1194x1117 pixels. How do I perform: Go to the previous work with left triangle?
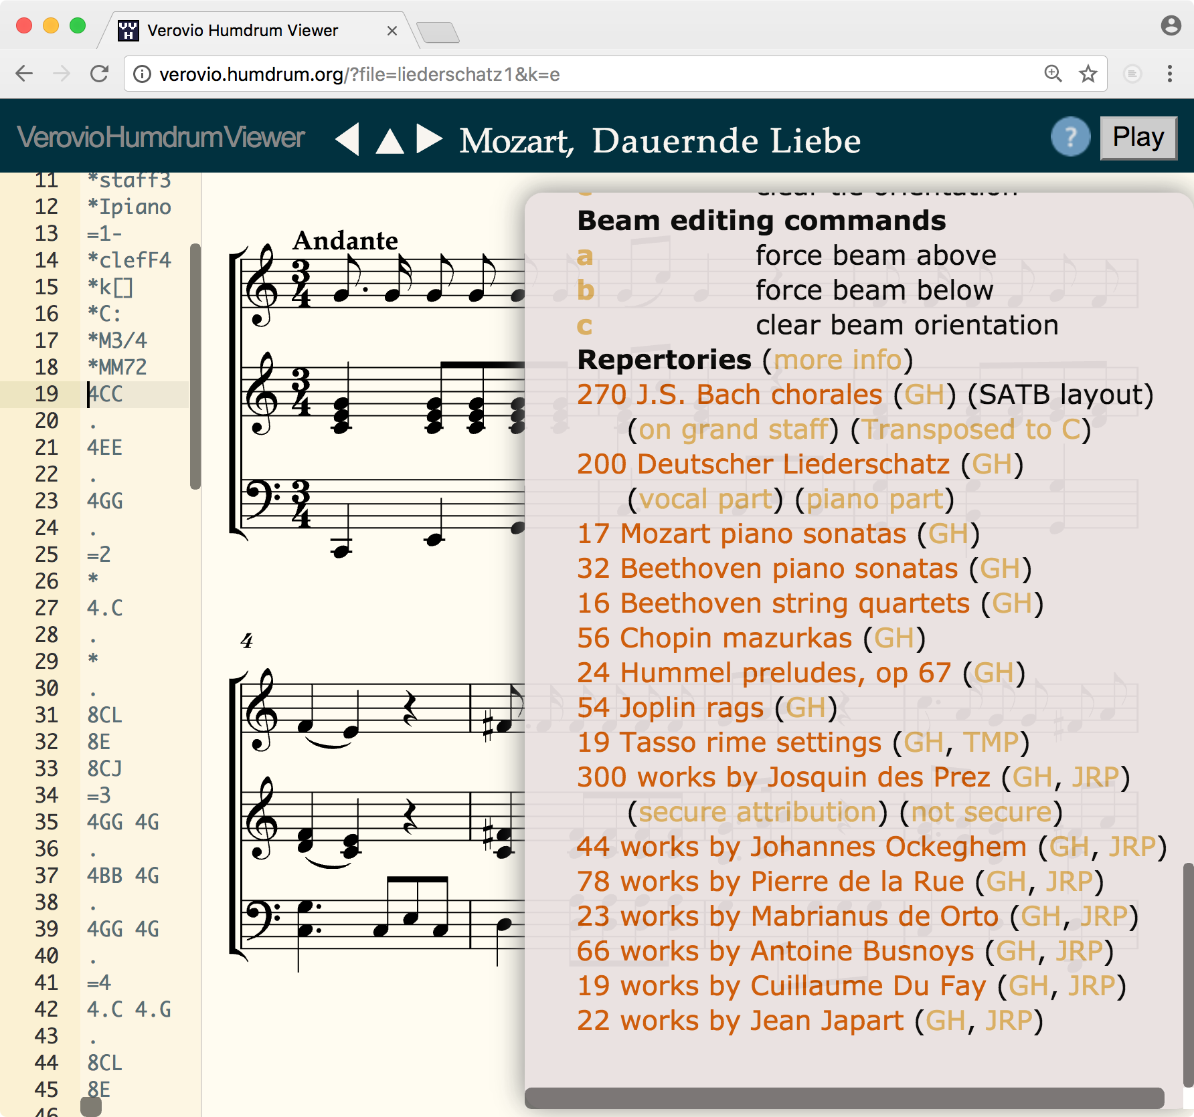347,140
